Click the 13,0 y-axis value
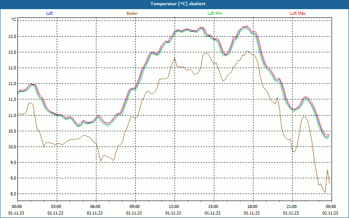This screenshot has width=349, height=218. coord(13,52)
